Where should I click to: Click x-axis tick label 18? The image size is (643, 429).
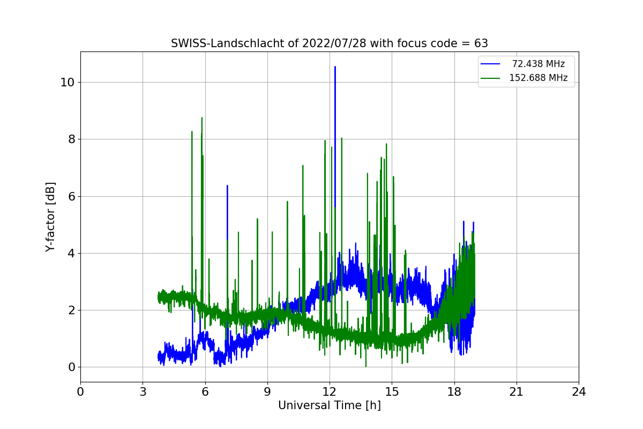[x=454, y=392]
